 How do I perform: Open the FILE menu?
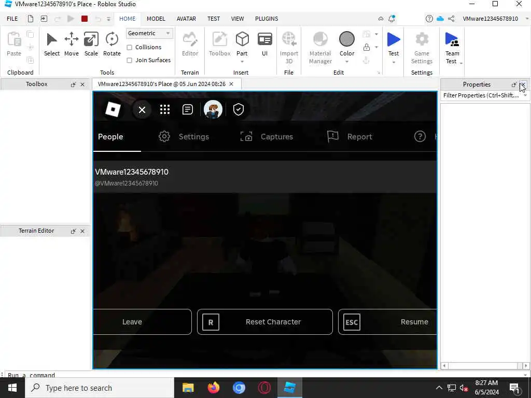[12, 19]
